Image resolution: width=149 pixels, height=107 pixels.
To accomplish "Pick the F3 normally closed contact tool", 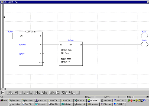I will tap(12, 93).
